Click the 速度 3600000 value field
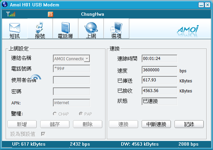 click(159, 70)
